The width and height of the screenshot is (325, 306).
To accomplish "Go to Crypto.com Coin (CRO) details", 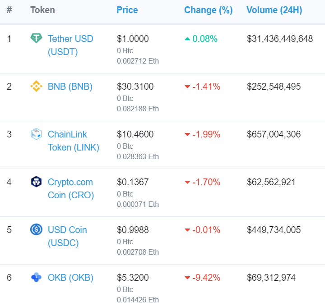I will (x=70, y=188).
